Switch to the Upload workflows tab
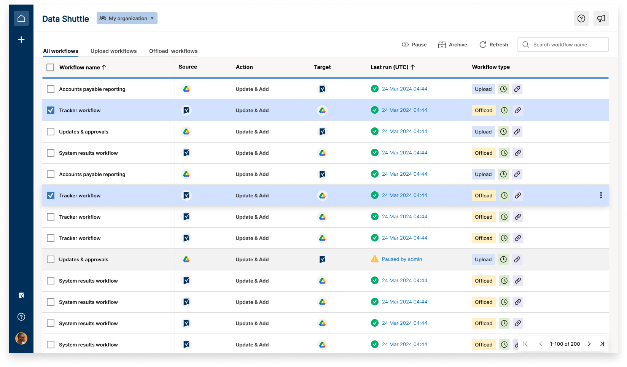The width and height of the screenshot is (627, 367). point(113,51)
